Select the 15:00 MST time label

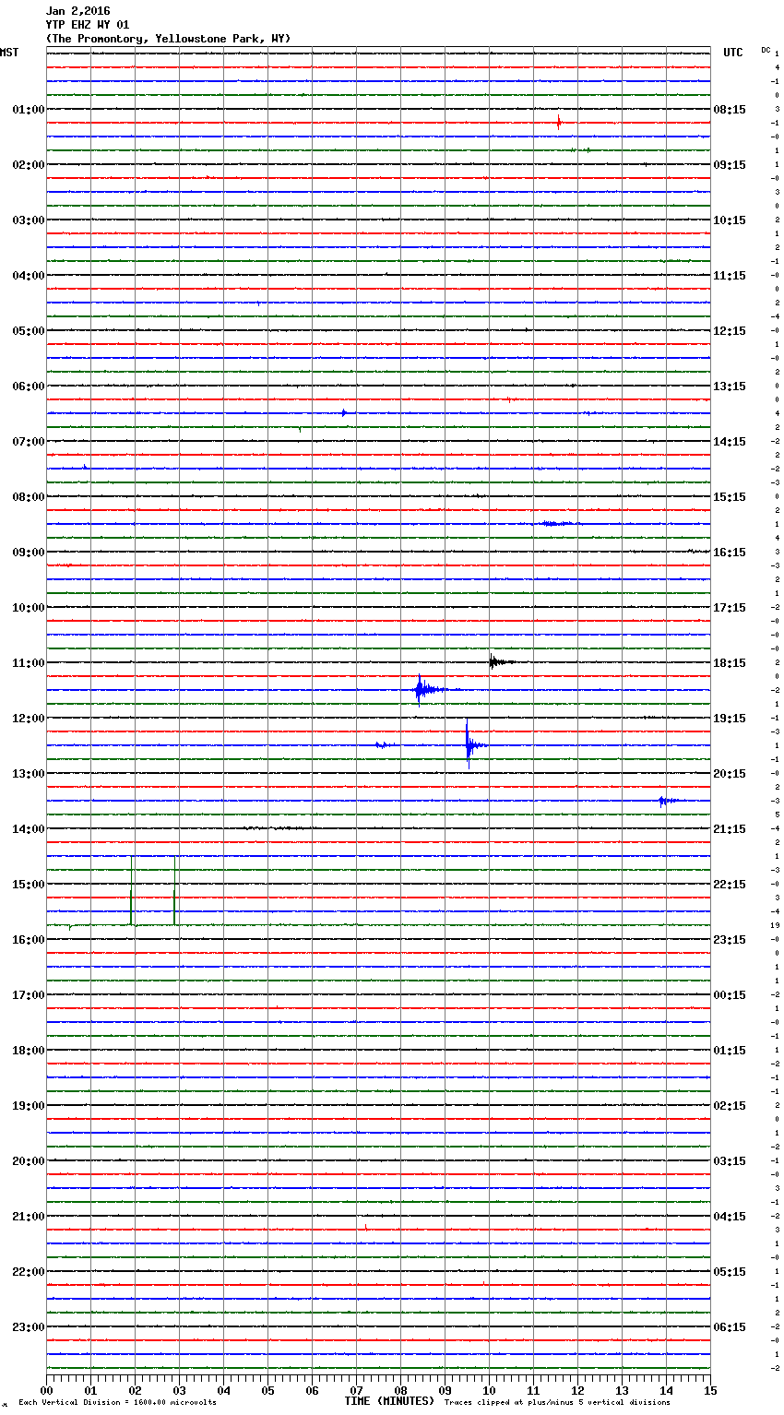[x=28, y=885]
